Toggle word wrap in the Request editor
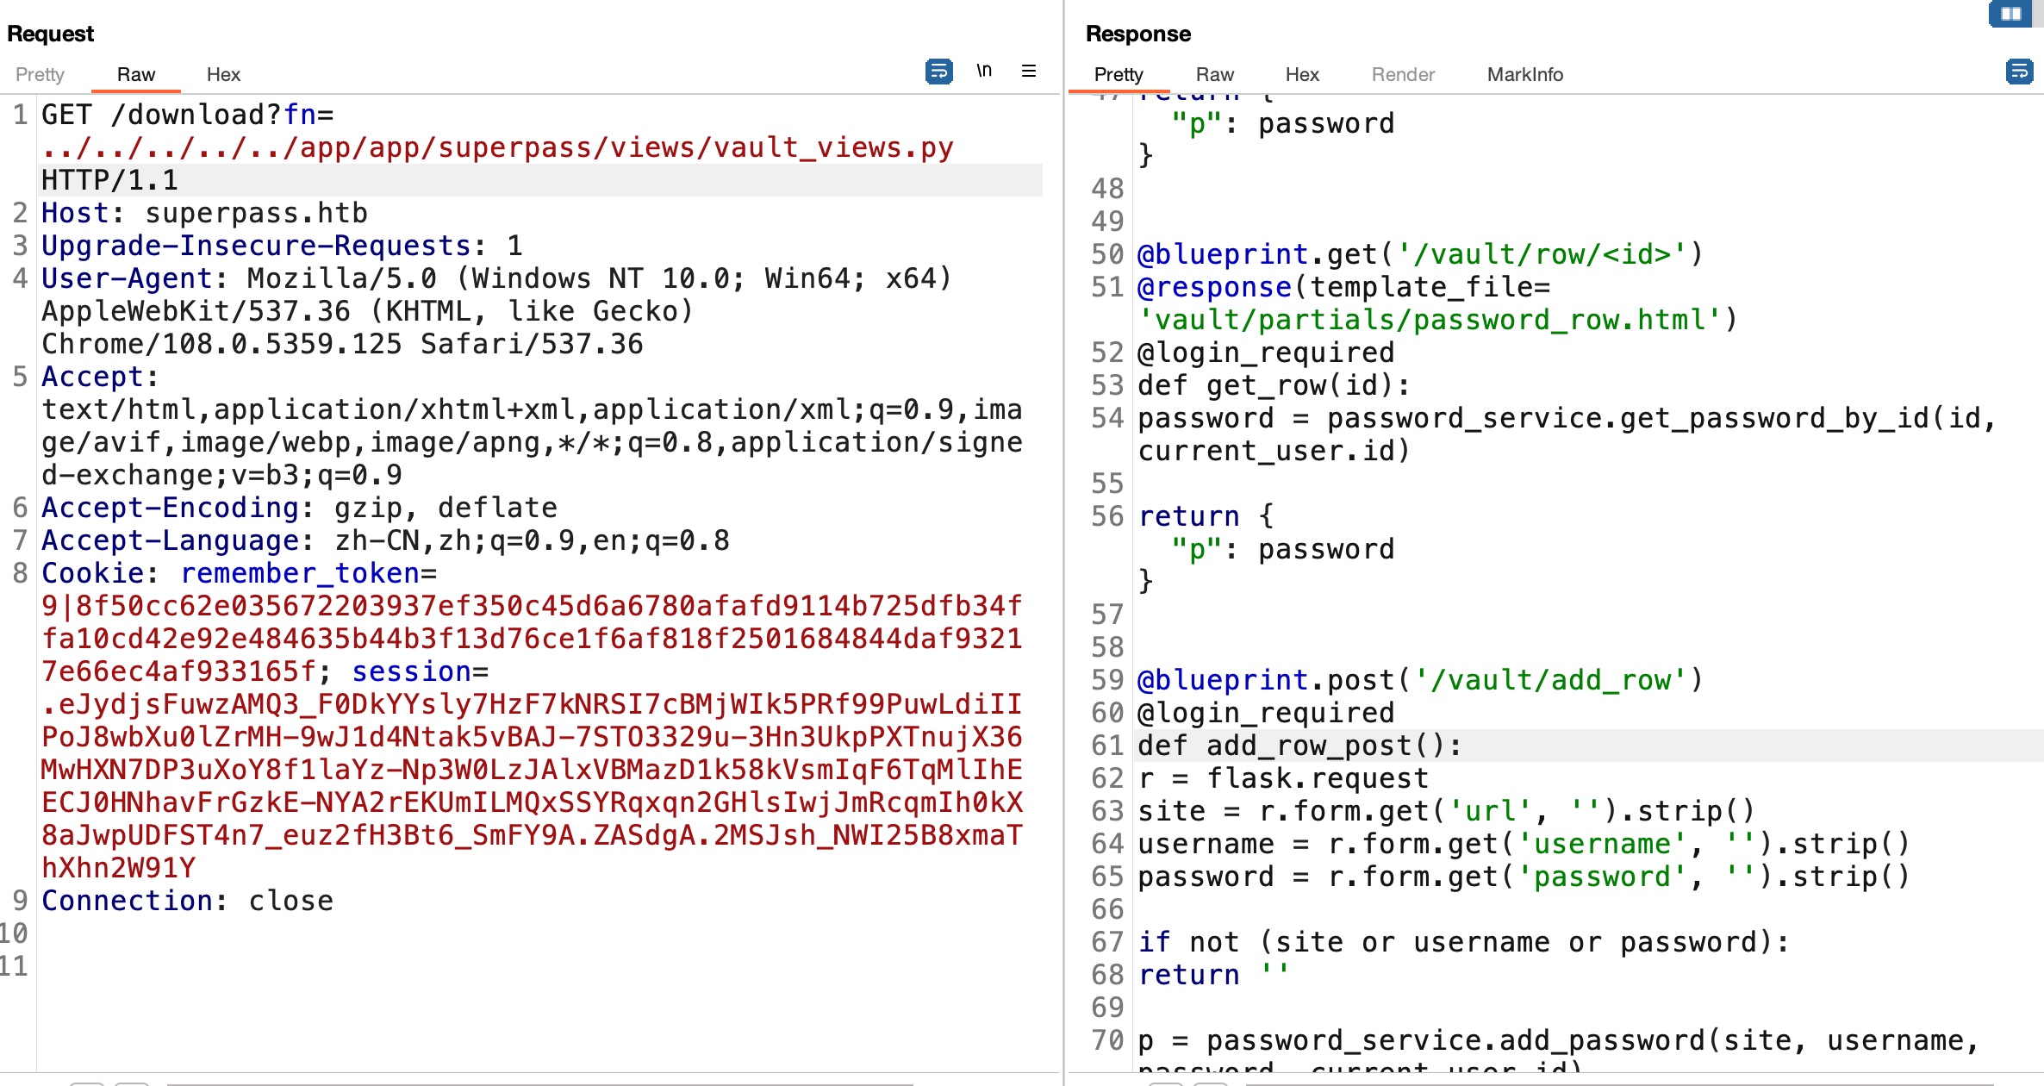 click(x=938, y=72)
